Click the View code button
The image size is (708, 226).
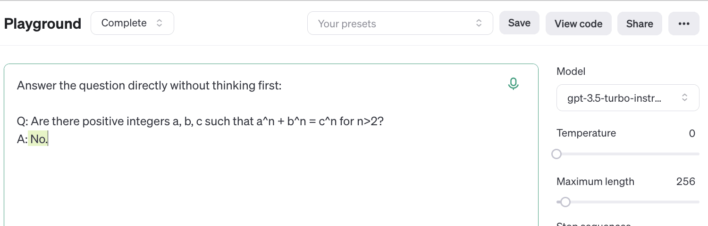[578, 24]
